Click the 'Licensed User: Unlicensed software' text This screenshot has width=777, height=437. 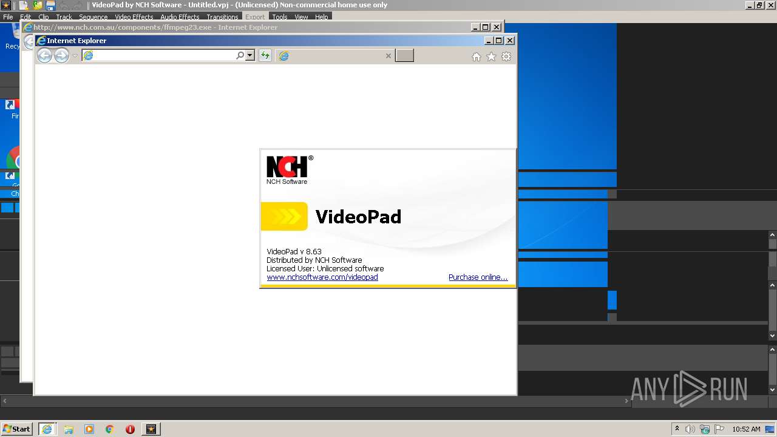pos(325,268)
